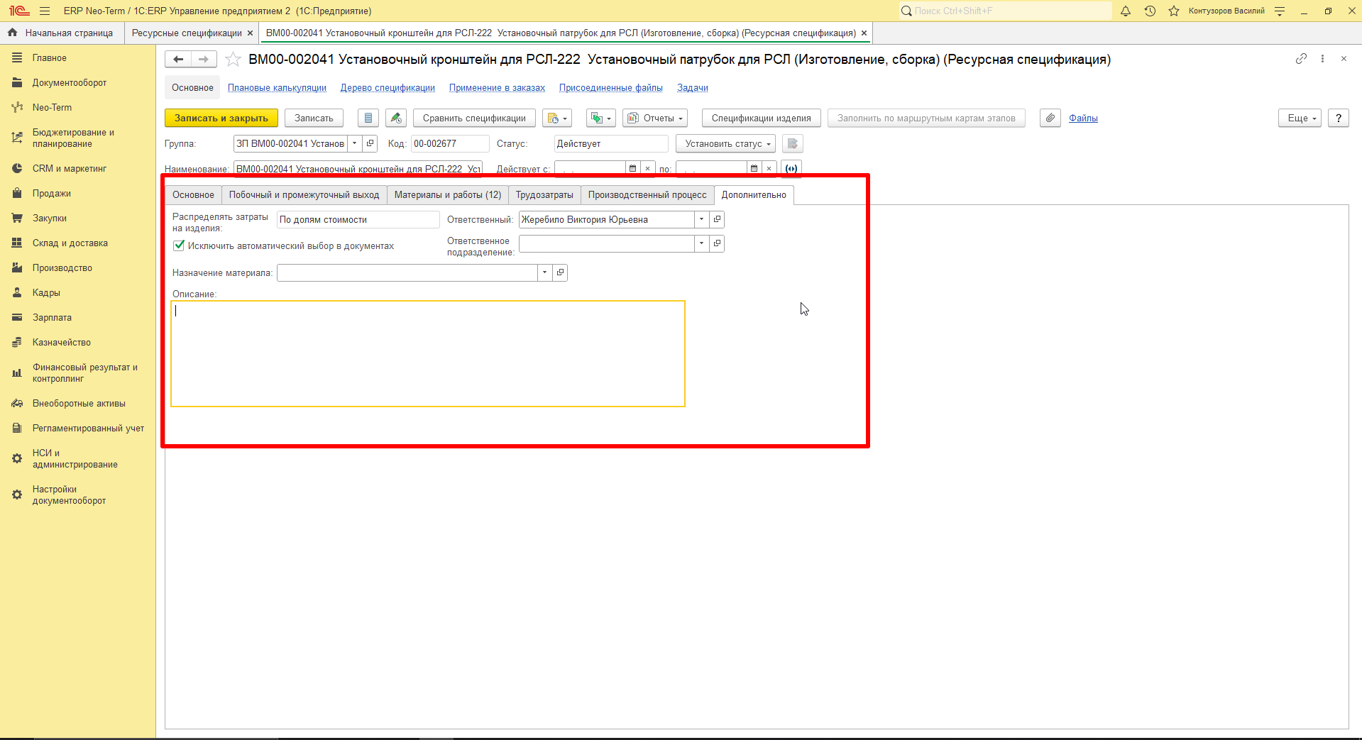Open the 'Установить статус' dropdown
Image resolution: width=1362 pixels, height=740 pixels.
[725, 143]
